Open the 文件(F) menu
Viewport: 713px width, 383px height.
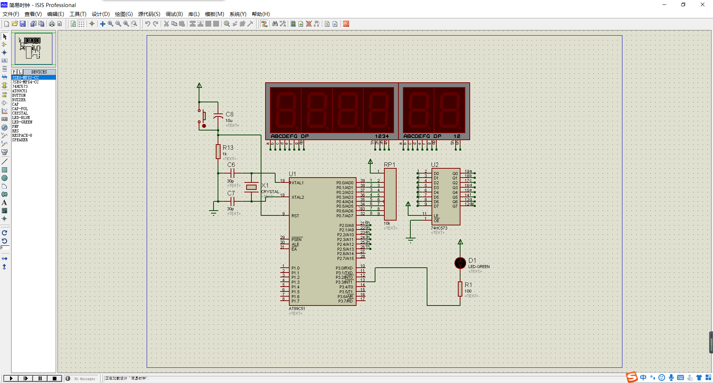click(x=11, y=14)
